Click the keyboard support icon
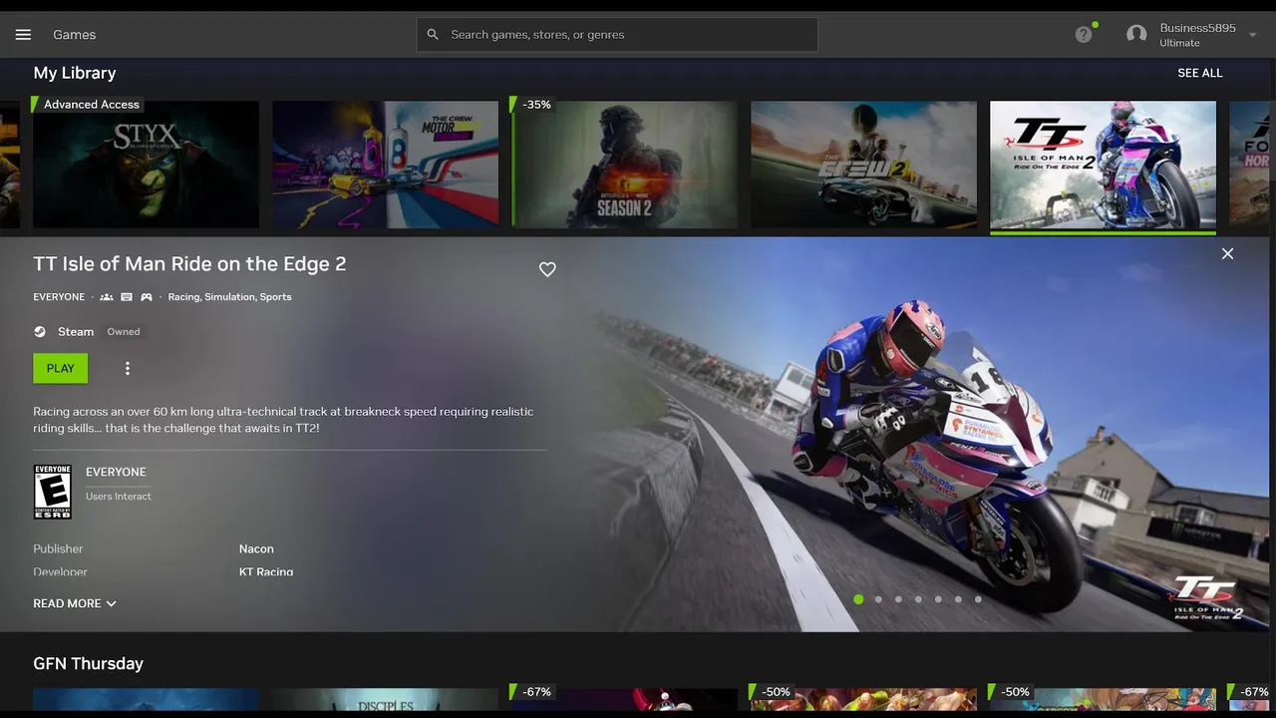Image resolution: width=1276 pixels, height=718 pixels. coord(127,297)
